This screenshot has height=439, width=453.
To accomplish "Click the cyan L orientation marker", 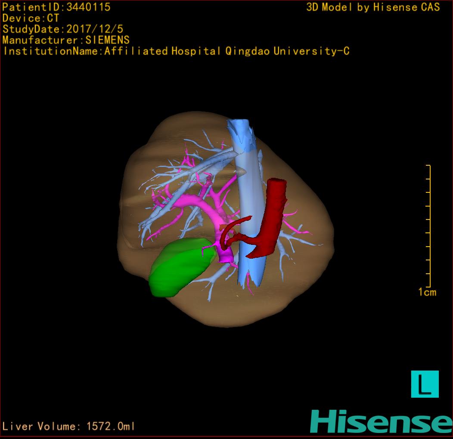I will pos(425,384).
